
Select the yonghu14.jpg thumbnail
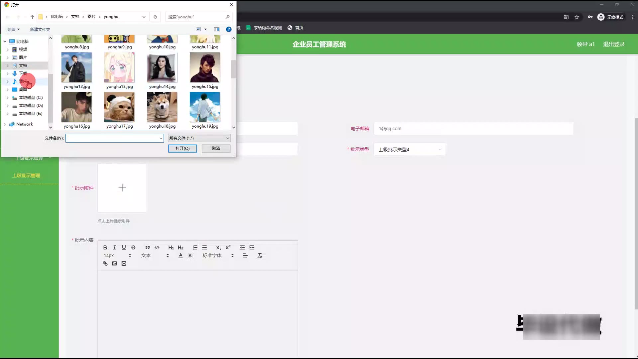click(162, 68)
